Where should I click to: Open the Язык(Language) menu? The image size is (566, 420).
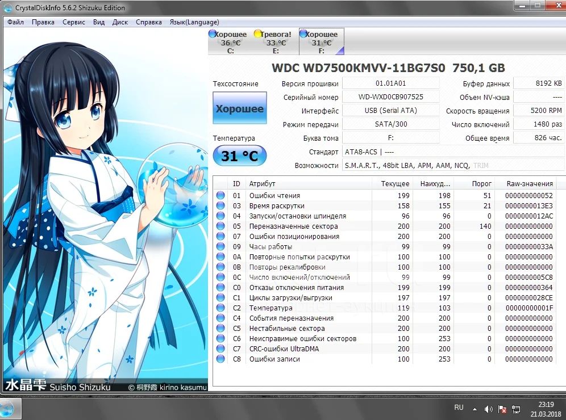[x=194, y=22]
